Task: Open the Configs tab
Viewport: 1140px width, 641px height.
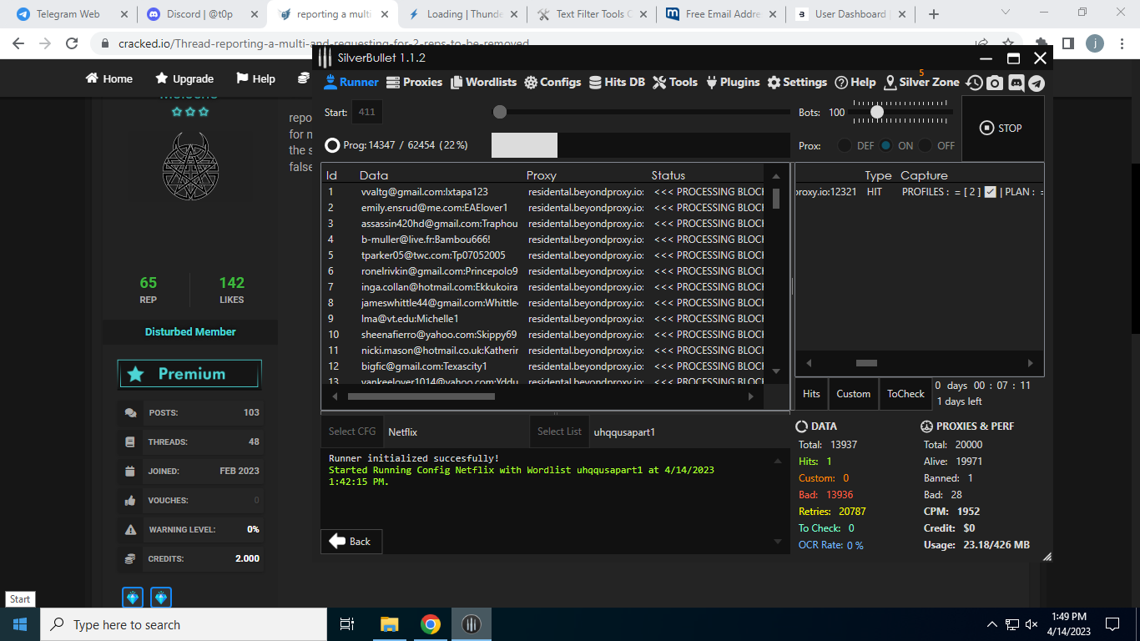Action: 552,82
